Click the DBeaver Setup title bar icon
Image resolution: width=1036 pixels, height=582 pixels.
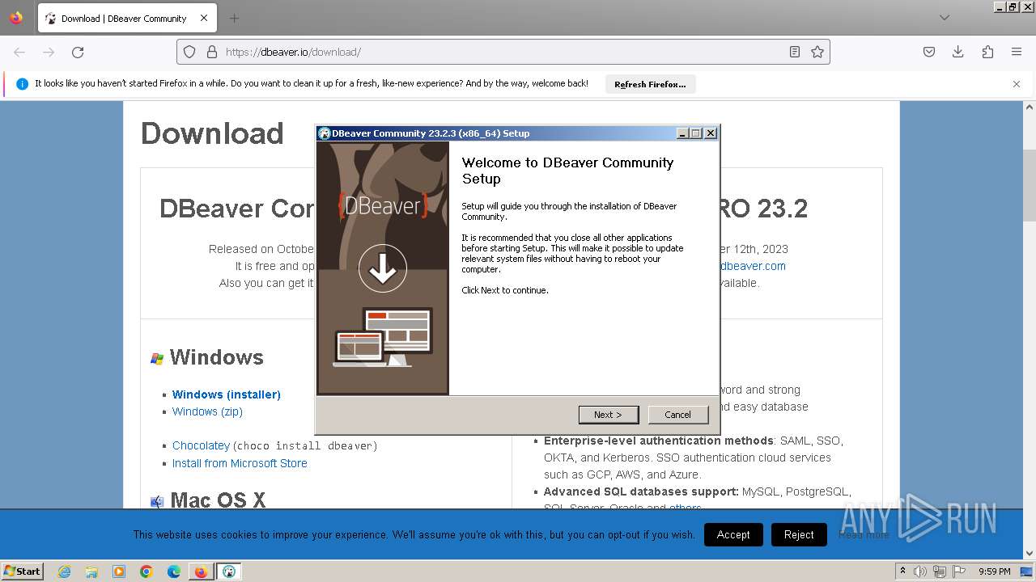point(325,133)
